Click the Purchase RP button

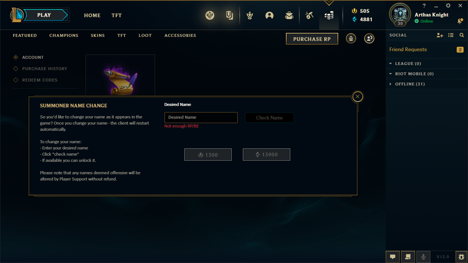point(312,39)
